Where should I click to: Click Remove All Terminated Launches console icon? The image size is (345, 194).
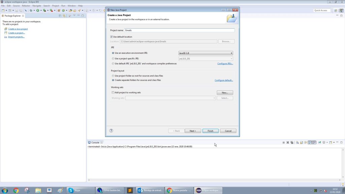point(292,142)
